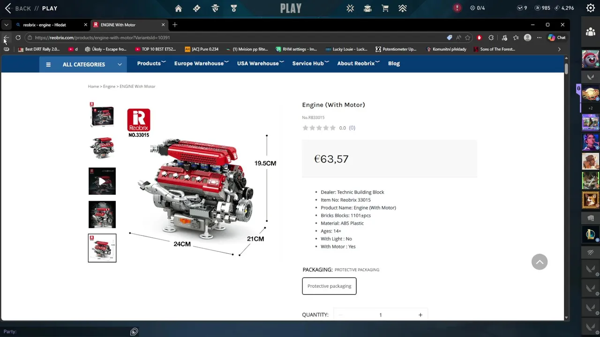600x337 pixels.
Task: Expand the Service Hub menu
Action: pos(310,63)
